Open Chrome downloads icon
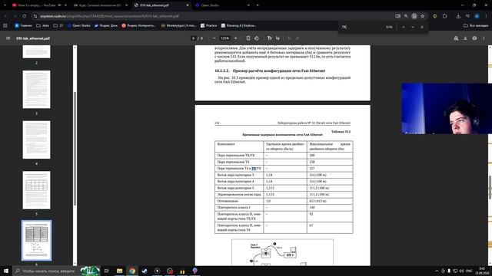The width and height of the screenshot is (492, 276). pos(458,16)
